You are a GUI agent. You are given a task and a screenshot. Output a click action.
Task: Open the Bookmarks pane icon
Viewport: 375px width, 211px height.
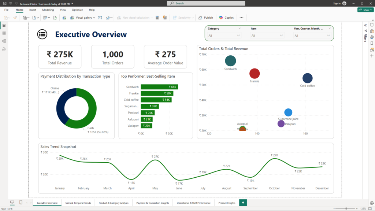pyautogui.click(x=372, y=43)
